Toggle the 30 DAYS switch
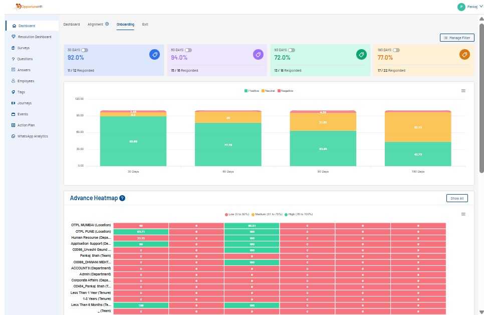 (85, 50)
